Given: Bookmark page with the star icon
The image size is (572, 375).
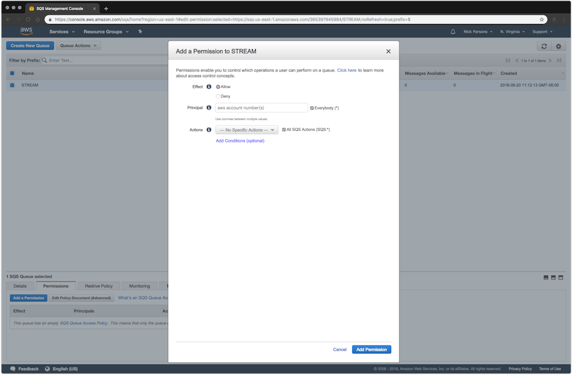Looking at the screenshot, I should (x=542, y=19).
